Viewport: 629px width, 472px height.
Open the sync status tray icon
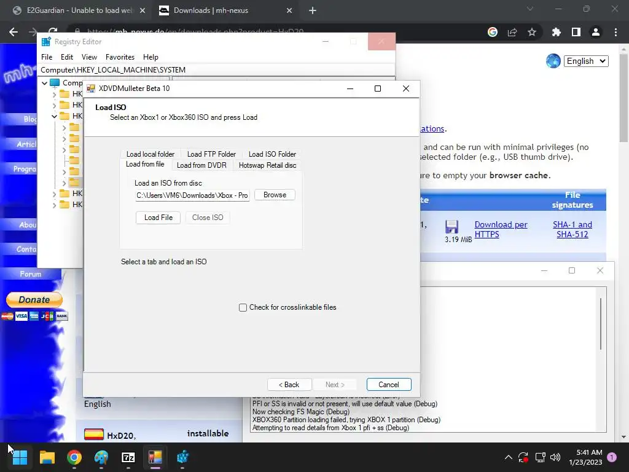click(523, 457)
